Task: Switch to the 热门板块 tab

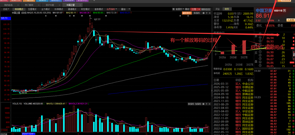Action: (x=29, y=5)
